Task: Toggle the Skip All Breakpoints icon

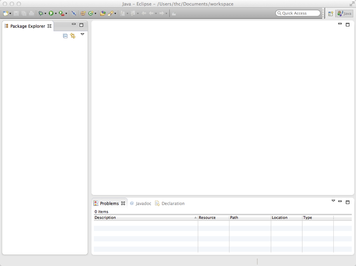Action: pos(73,13)
